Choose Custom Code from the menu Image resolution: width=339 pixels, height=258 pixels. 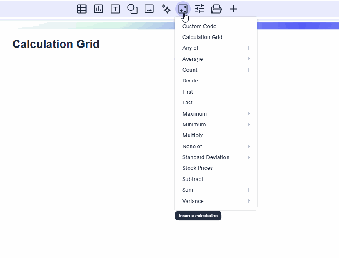point(199,27)
